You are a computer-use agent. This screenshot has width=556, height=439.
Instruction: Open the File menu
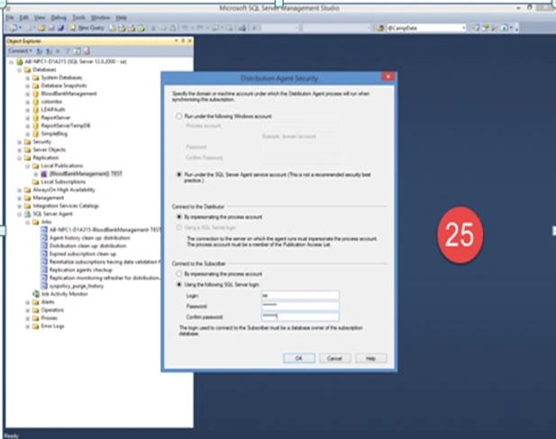(10, 17)
